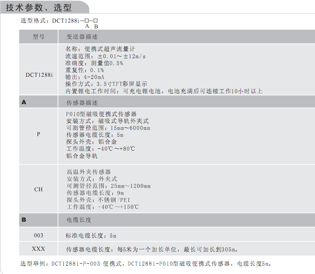The width and height of the screenshot is (315, 274).
Task: Click the line '铝合金导轨'
Action: point(82,156)
